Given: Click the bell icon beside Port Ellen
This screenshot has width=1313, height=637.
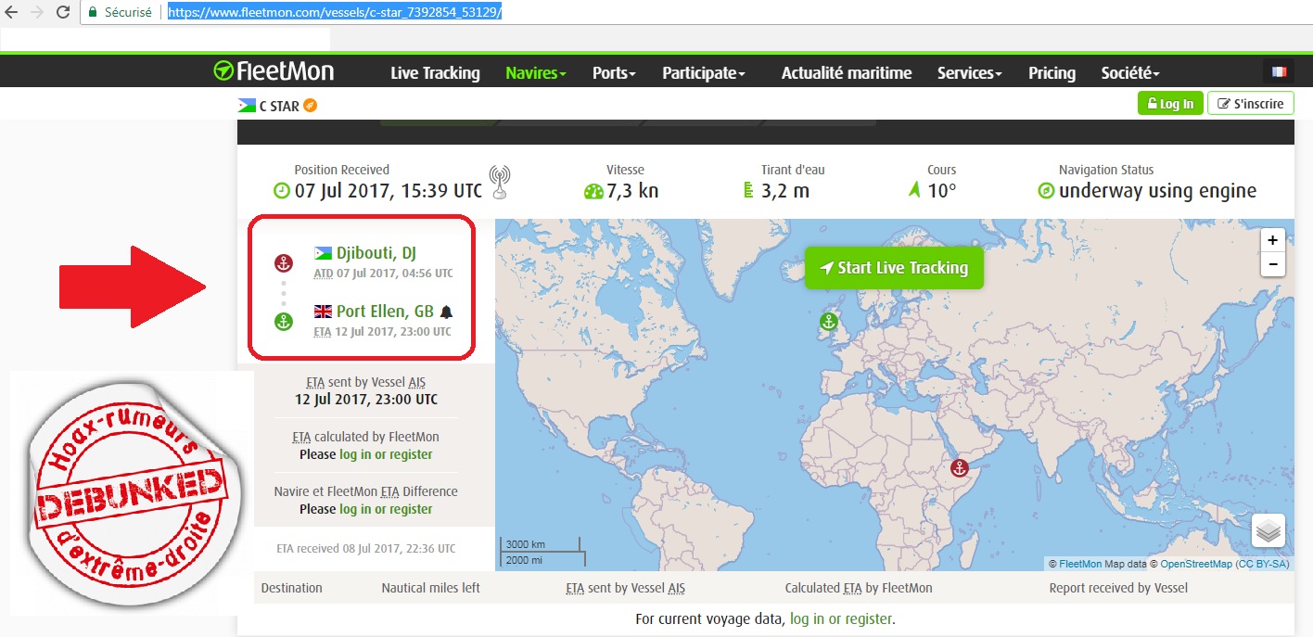Looking at the screenshot, I should point(447,312).
